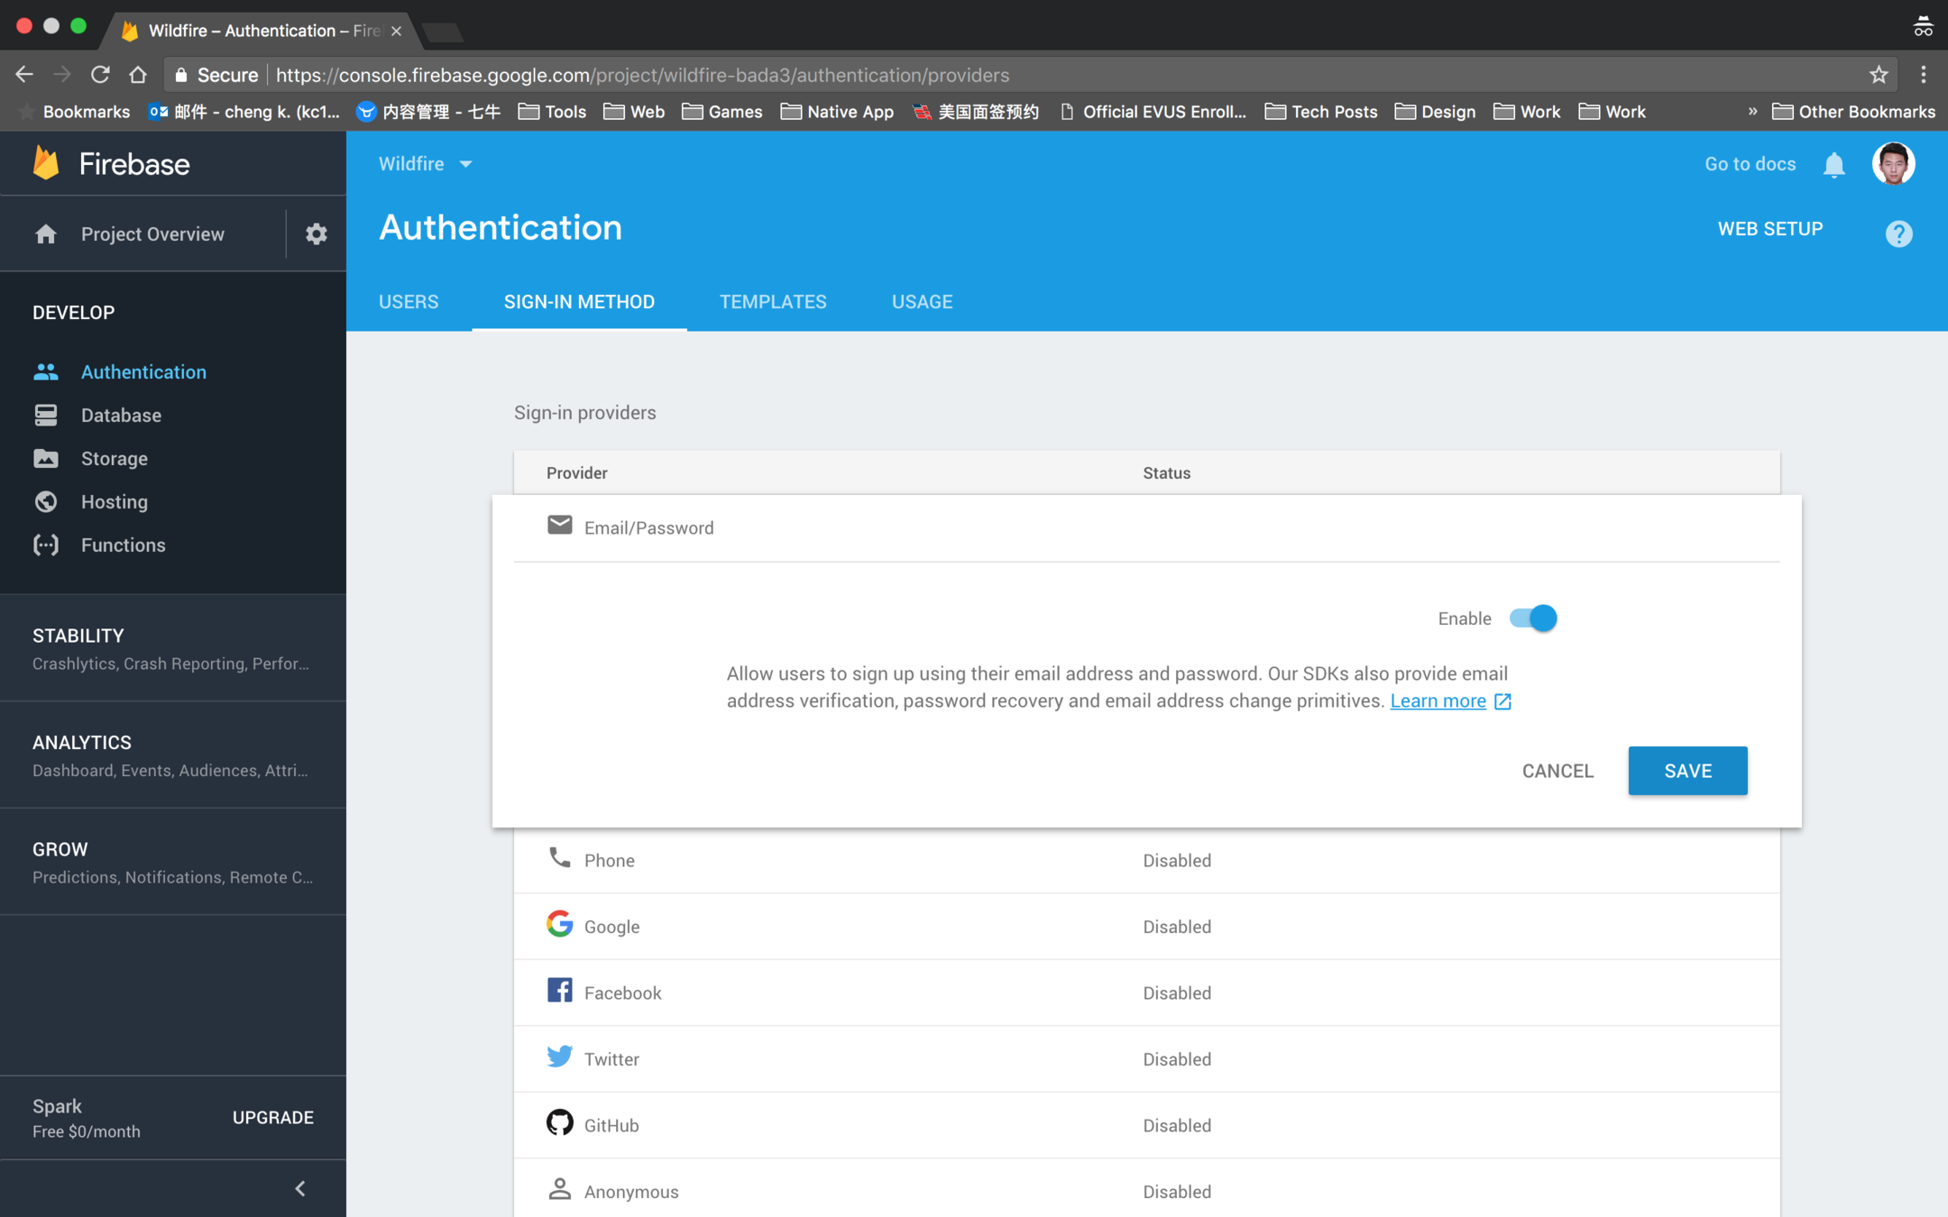Open the help question mark icon
Viewport: 1948px width, 1217px height.
click(1898, 234)
